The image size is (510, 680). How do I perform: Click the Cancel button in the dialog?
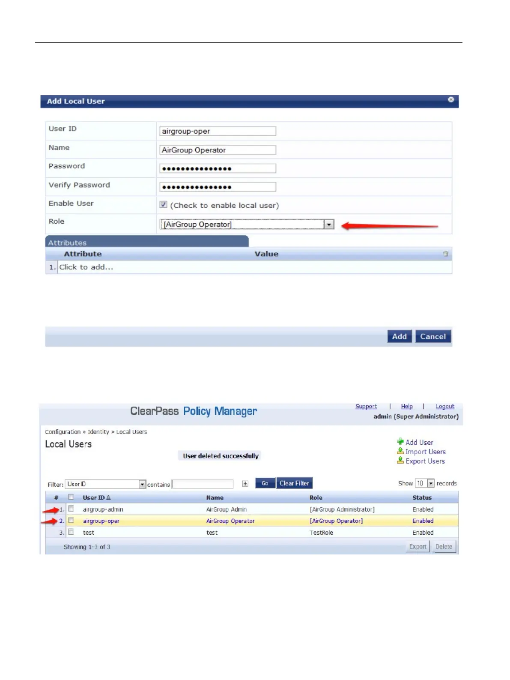click(x=433, y=336)
